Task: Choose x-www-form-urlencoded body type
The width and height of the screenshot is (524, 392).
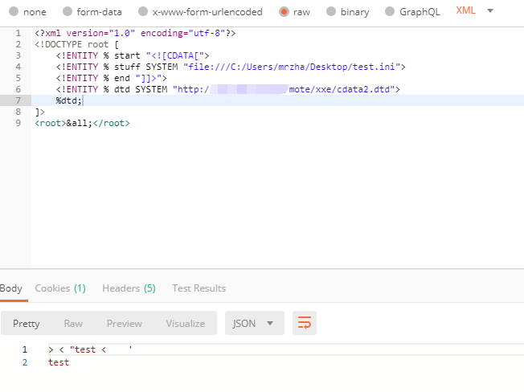Action: pos(143,12)
